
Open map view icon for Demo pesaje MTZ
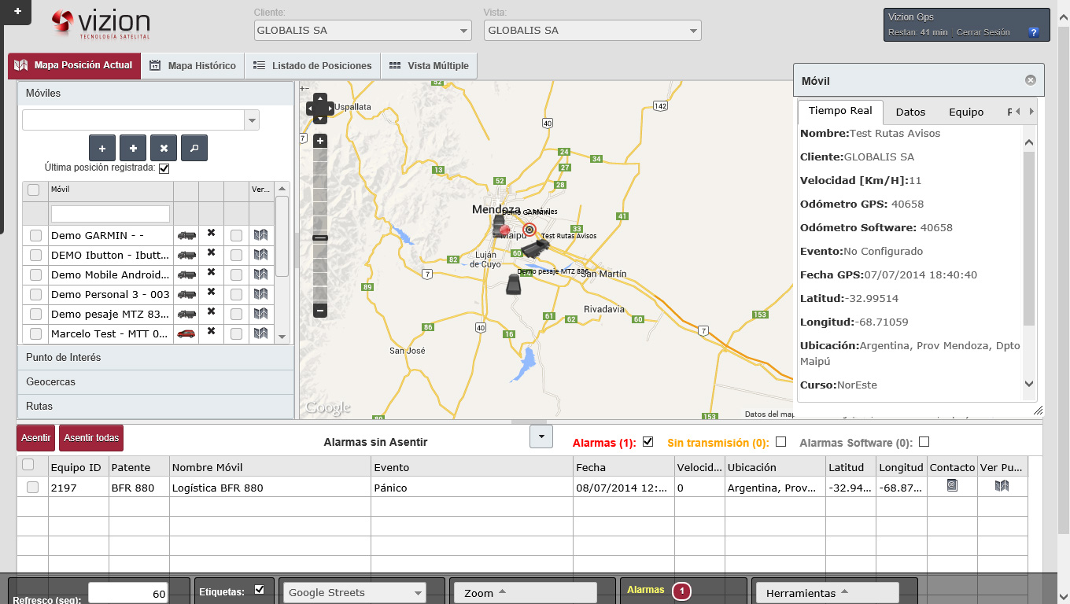(x=261, y=313)
